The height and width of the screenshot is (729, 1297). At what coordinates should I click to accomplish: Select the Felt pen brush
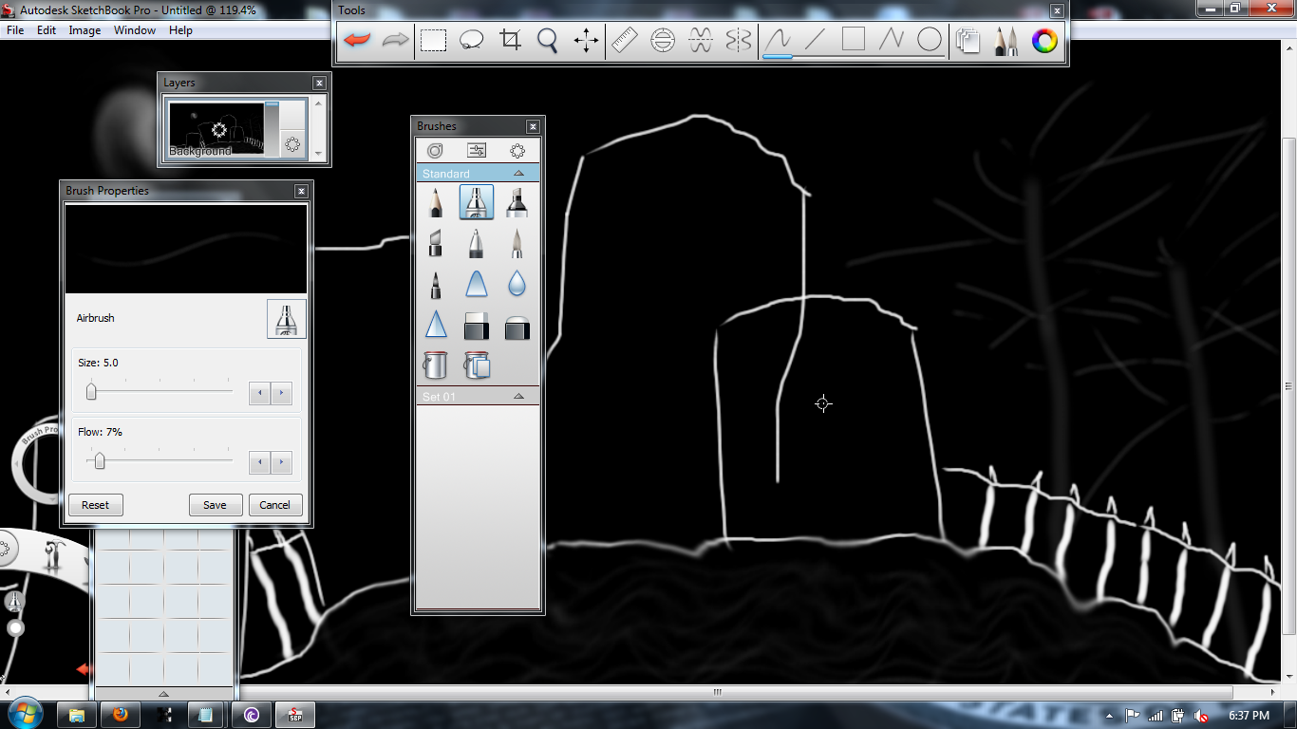coord(435,285)
